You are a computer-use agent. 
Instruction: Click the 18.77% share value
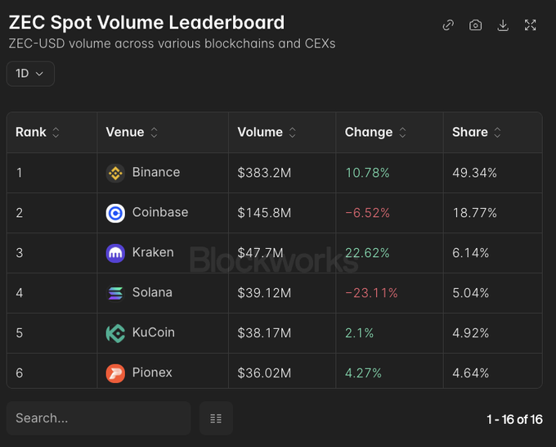(x=474, y=213)
